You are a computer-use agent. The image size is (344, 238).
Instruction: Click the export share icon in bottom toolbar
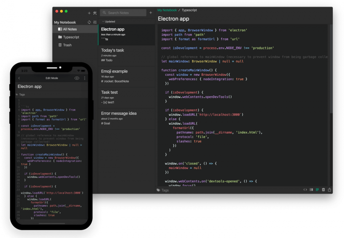point(330,190)
